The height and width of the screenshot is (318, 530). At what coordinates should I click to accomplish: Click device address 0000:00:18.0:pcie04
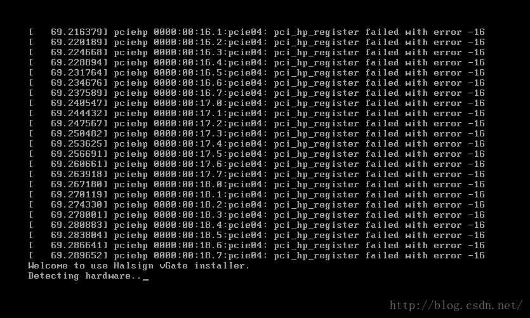point(211,185)
